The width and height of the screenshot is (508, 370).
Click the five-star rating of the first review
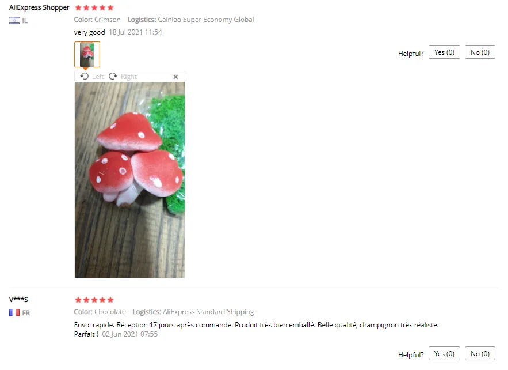point(94,7)
